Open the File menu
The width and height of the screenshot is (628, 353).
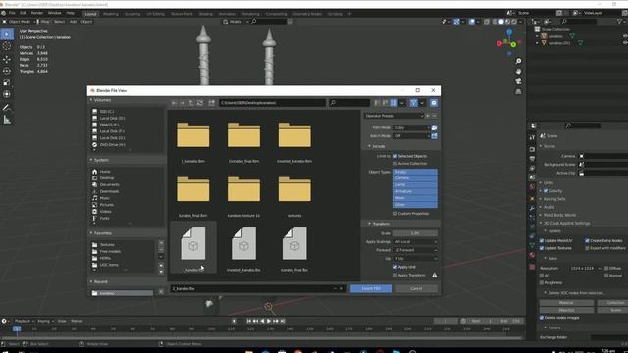[12, 13]
